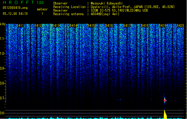
Task: Click the 0413 time marker
Action: coord(56,26)
